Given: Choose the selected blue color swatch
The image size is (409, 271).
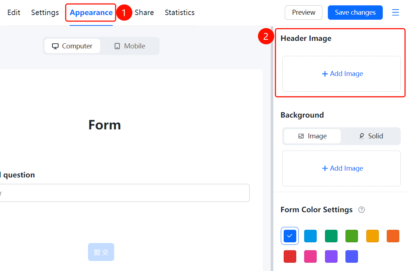Looking at the screenshot, I should tap(290, 236).
